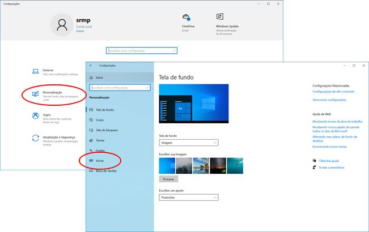This screenshot has height=232, width=369.
Task: Click the sidebar search field in Personalização
Action: pos(121,88)
